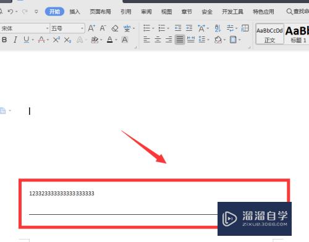Click the text effects outlined A icon

[80, 40]
